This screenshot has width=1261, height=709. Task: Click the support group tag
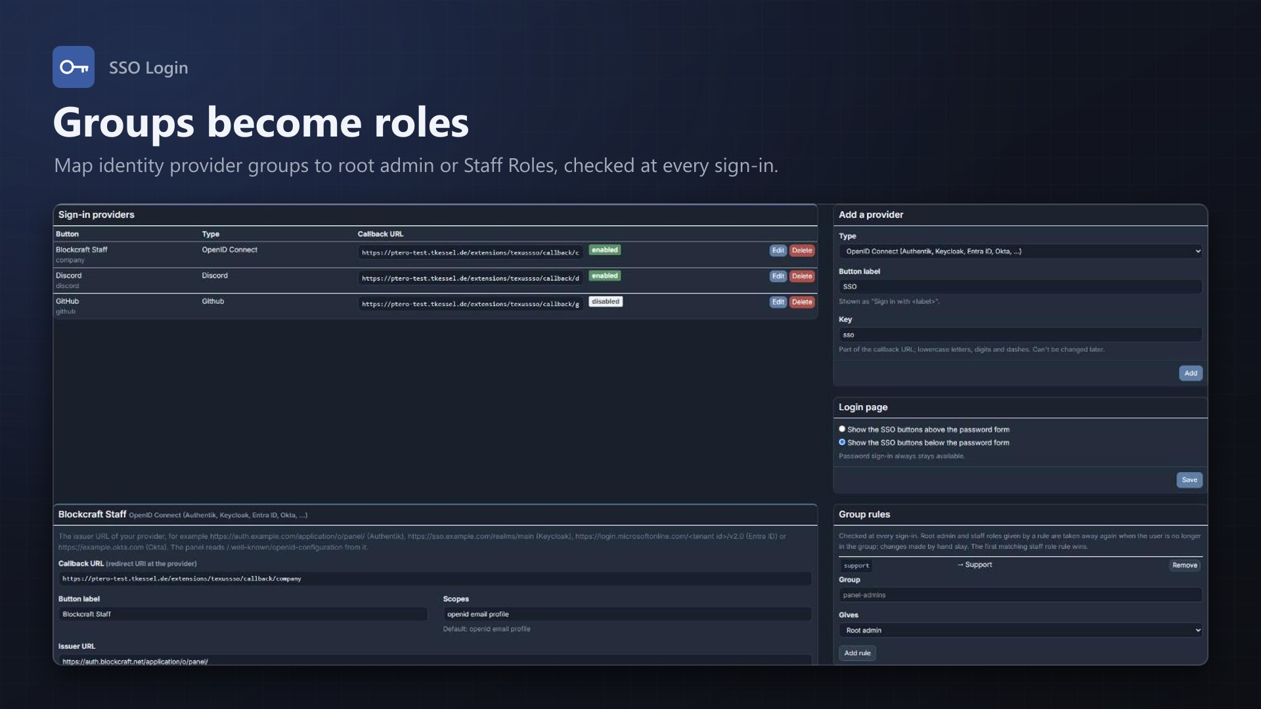click(x=856, y=565)
